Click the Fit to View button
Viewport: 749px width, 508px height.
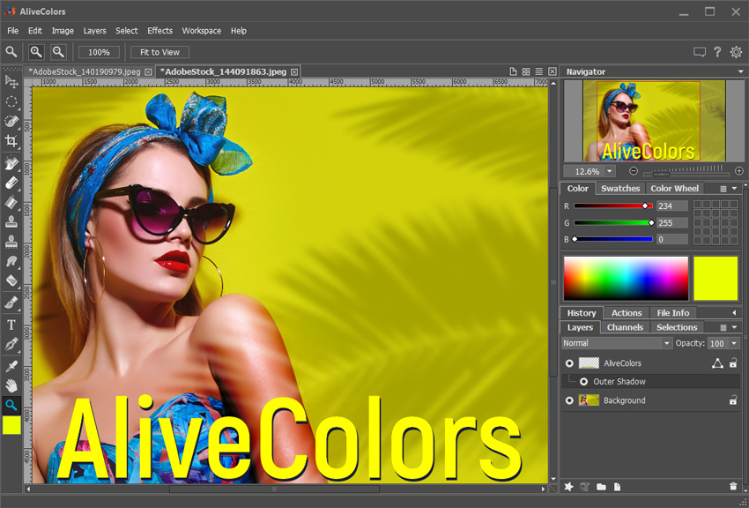pos(159,52)
